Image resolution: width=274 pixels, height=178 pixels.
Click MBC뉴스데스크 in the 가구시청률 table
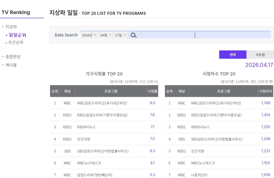pyautogui.click(x=89, y=163)
